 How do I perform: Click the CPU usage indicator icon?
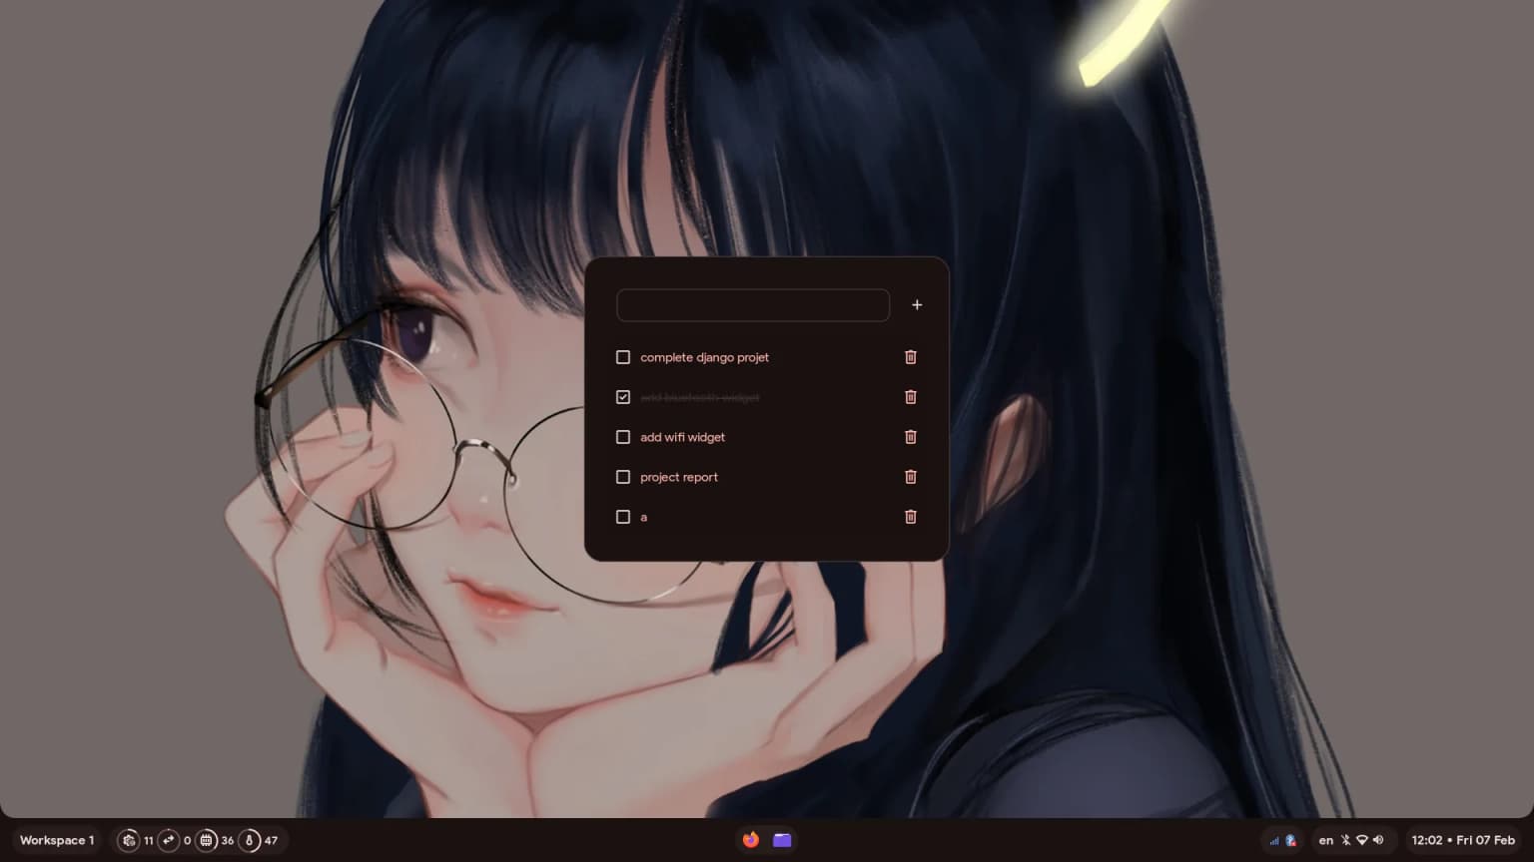coord(128,840)
